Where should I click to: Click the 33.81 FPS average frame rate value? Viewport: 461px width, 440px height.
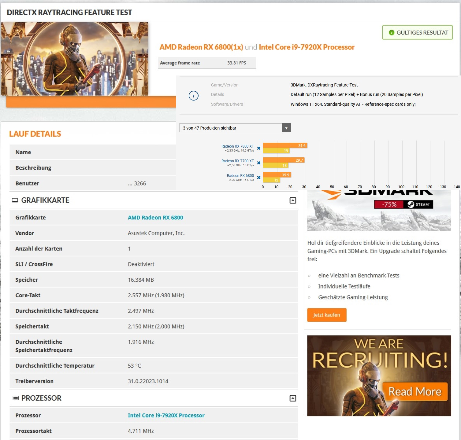(x=236, y=63)
